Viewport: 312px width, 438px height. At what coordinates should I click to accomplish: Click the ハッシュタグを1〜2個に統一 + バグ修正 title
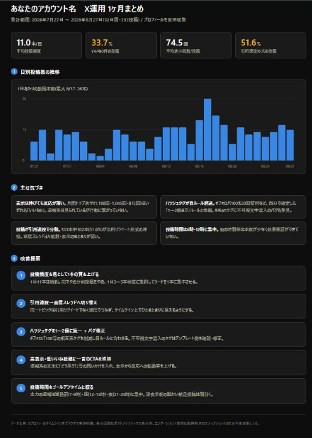point(67,331)
